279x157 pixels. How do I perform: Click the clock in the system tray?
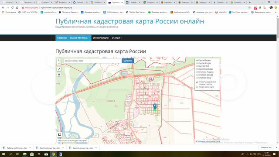click(x=266, y=154)
